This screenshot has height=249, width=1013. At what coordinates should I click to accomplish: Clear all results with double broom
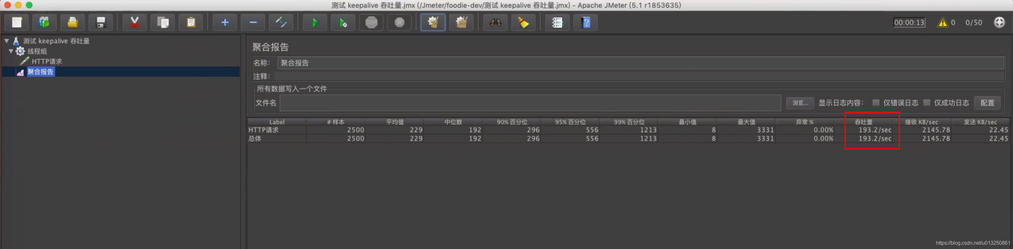click(x=462, y=22)
